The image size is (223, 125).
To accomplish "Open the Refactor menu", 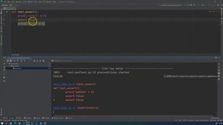I will click(x=30, y=2).
